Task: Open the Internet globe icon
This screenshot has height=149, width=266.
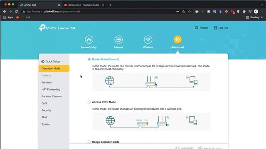Action: [x=118, y=40]
